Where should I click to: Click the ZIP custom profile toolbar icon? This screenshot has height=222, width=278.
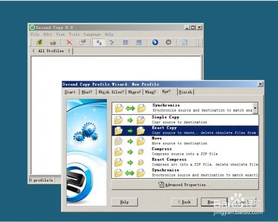(x=53, y=43)
